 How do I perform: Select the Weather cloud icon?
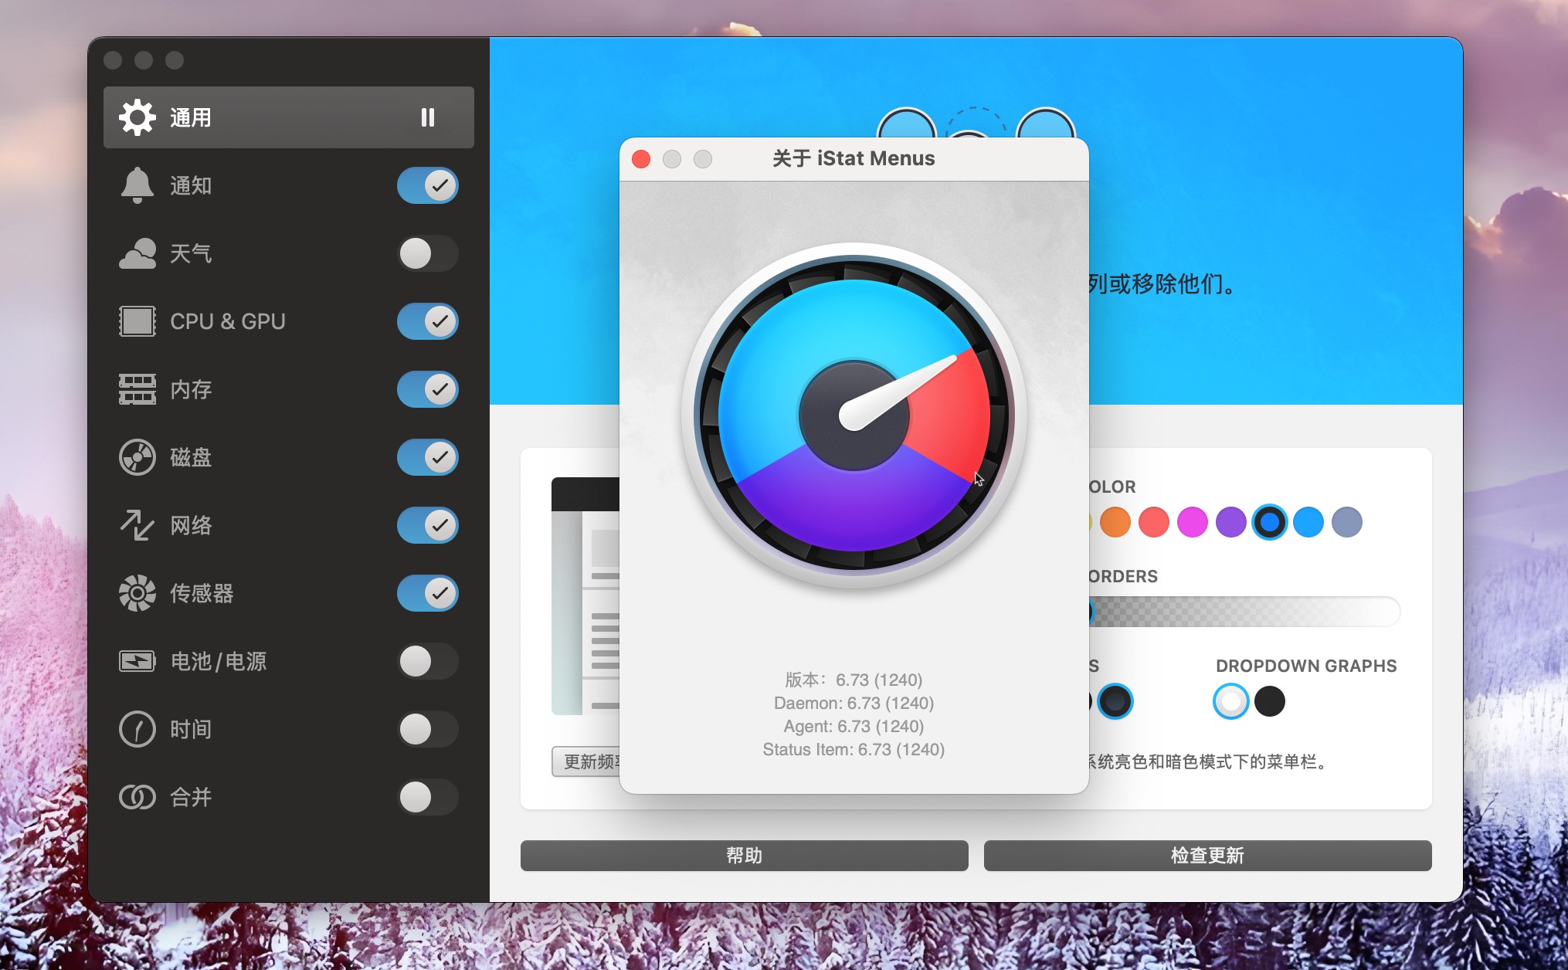tap(137, 253)
